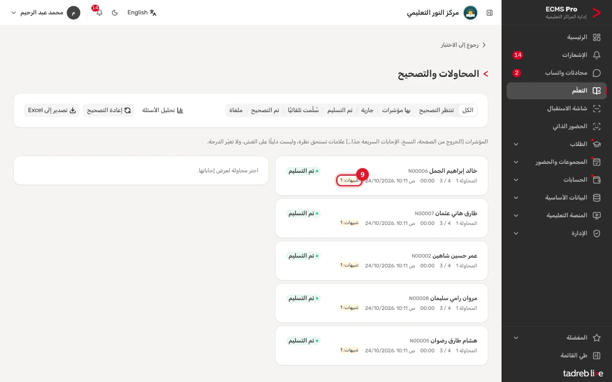Click the تصدير إلى Excel button
This screenshot has height=382, width=612.
click(52, 110)
